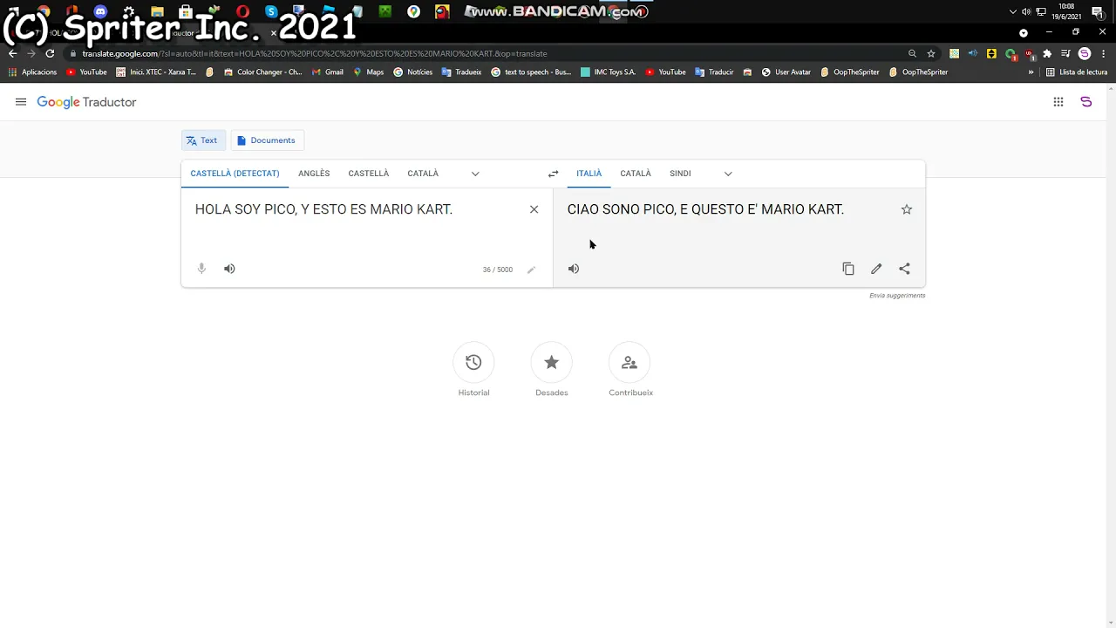This screenshot has height=628, width=1116.
Task: Reload the page
Action: 50,53
